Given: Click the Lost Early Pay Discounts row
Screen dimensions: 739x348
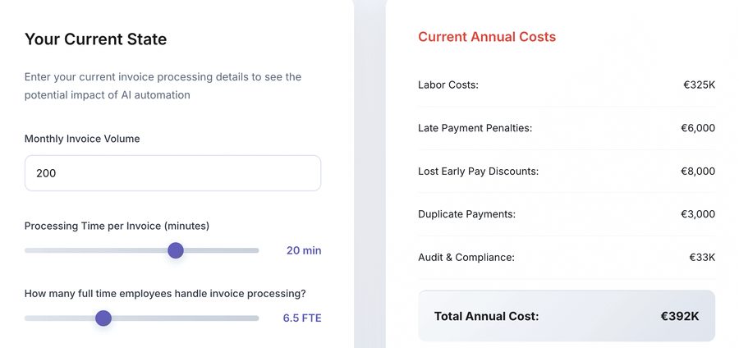Looking at the screenshot, I should point(567,172).
